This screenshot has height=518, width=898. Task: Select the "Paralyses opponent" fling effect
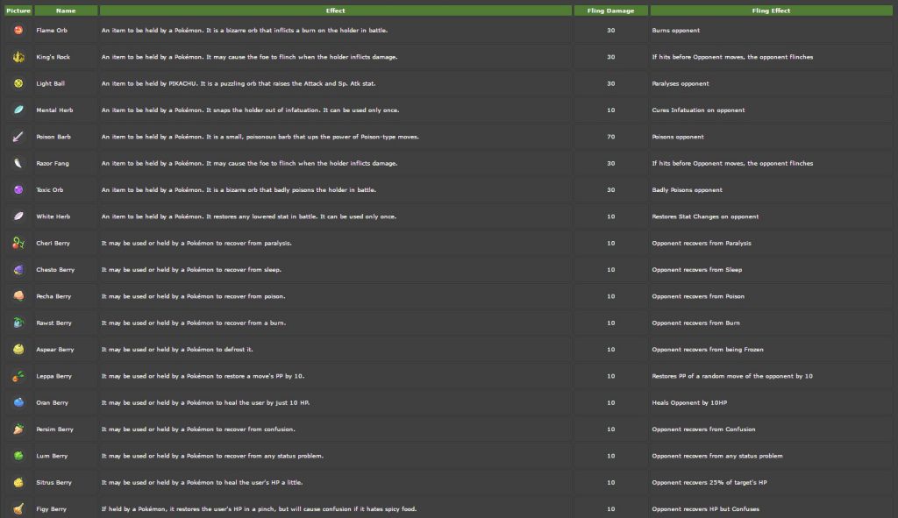tap(681, 83)
